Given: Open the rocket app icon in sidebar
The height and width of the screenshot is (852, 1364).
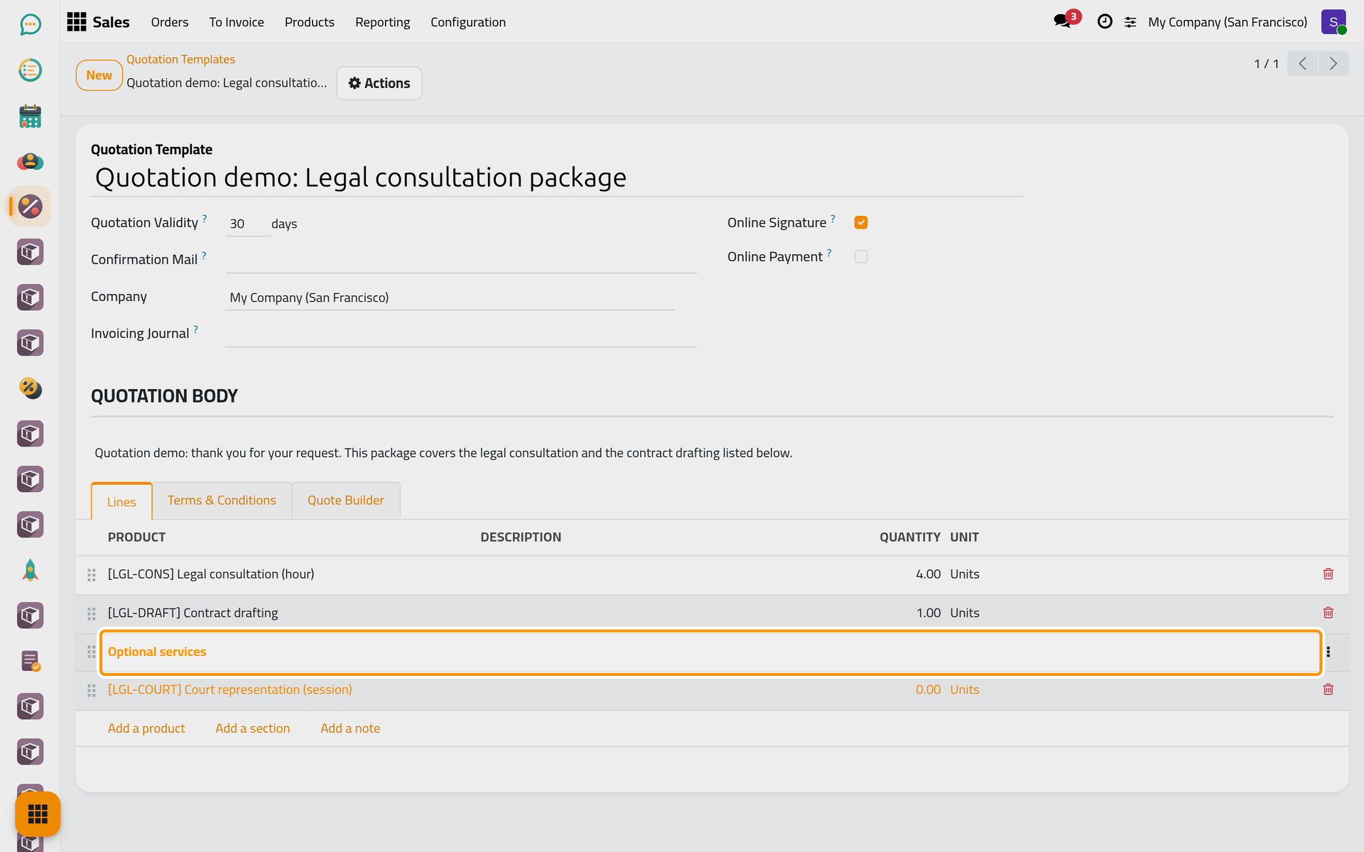Looking at the screenshot, I should pos(30,570).
